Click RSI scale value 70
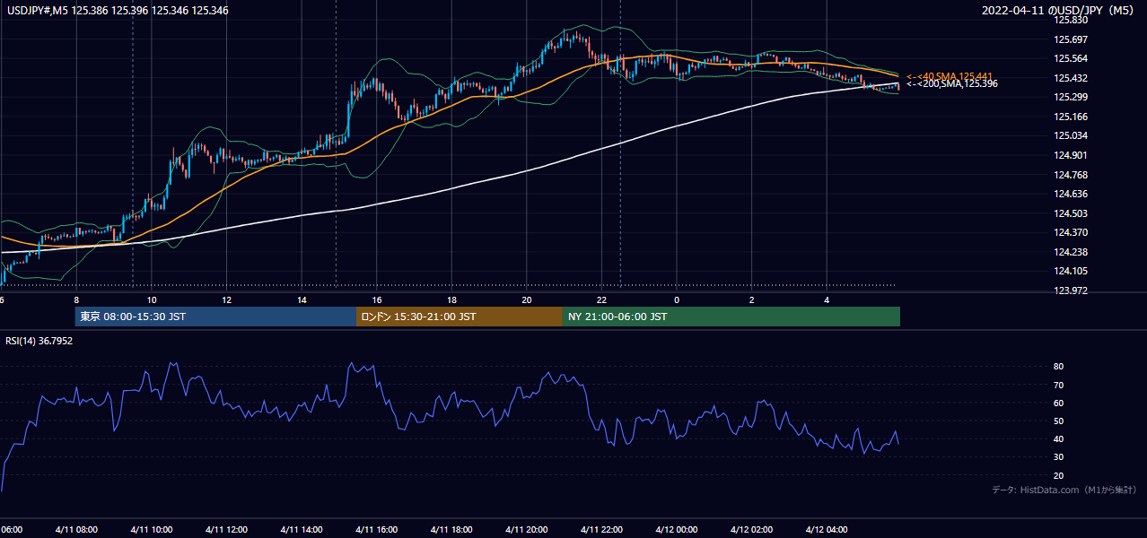This screenshot has height=538, width=1147. click(x=1059, y=385)
